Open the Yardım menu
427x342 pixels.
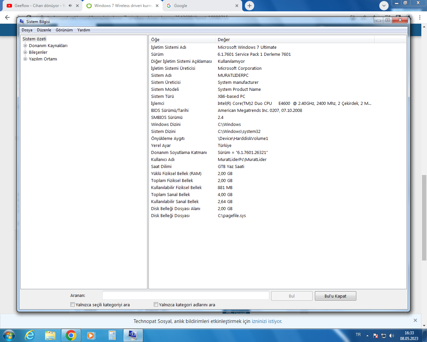[84, 30]
